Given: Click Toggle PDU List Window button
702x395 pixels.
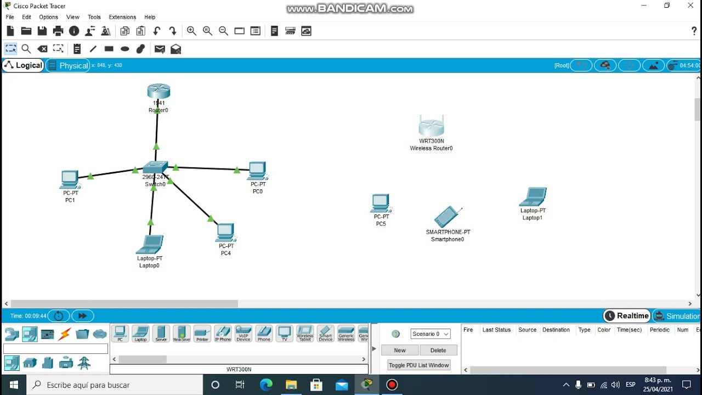Looking at the screenshot, I should point(418,365).
